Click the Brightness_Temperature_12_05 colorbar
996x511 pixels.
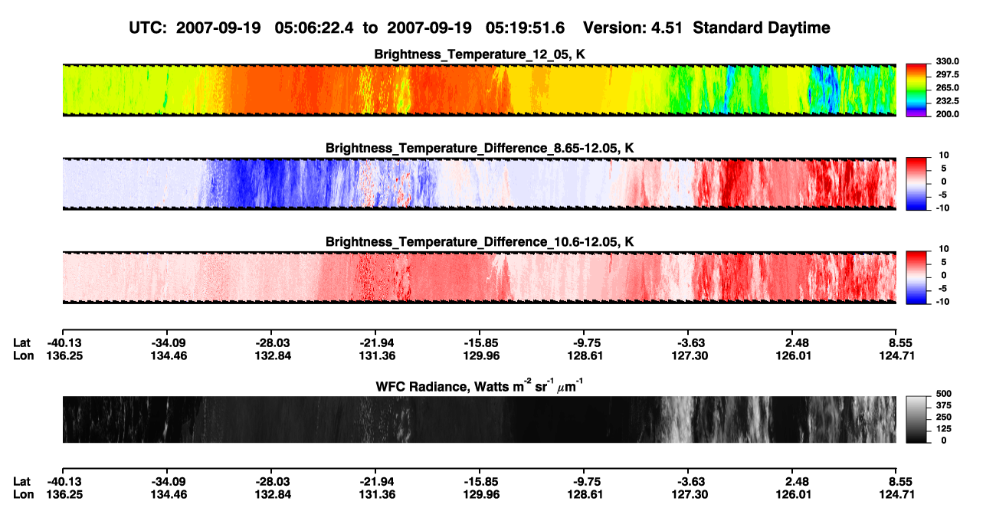[917, 90]
